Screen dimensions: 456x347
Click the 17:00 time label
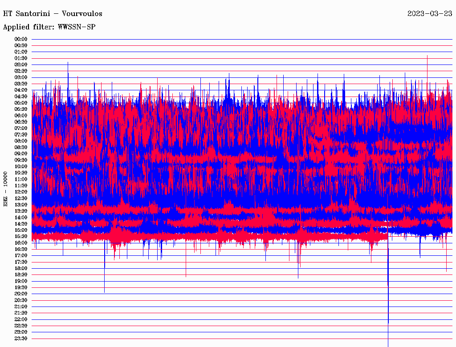[21, 256]
